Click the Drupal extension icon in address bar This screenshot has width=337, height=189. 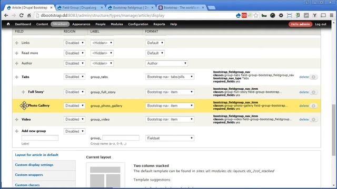pyautogui.click(x=238, y=15)
